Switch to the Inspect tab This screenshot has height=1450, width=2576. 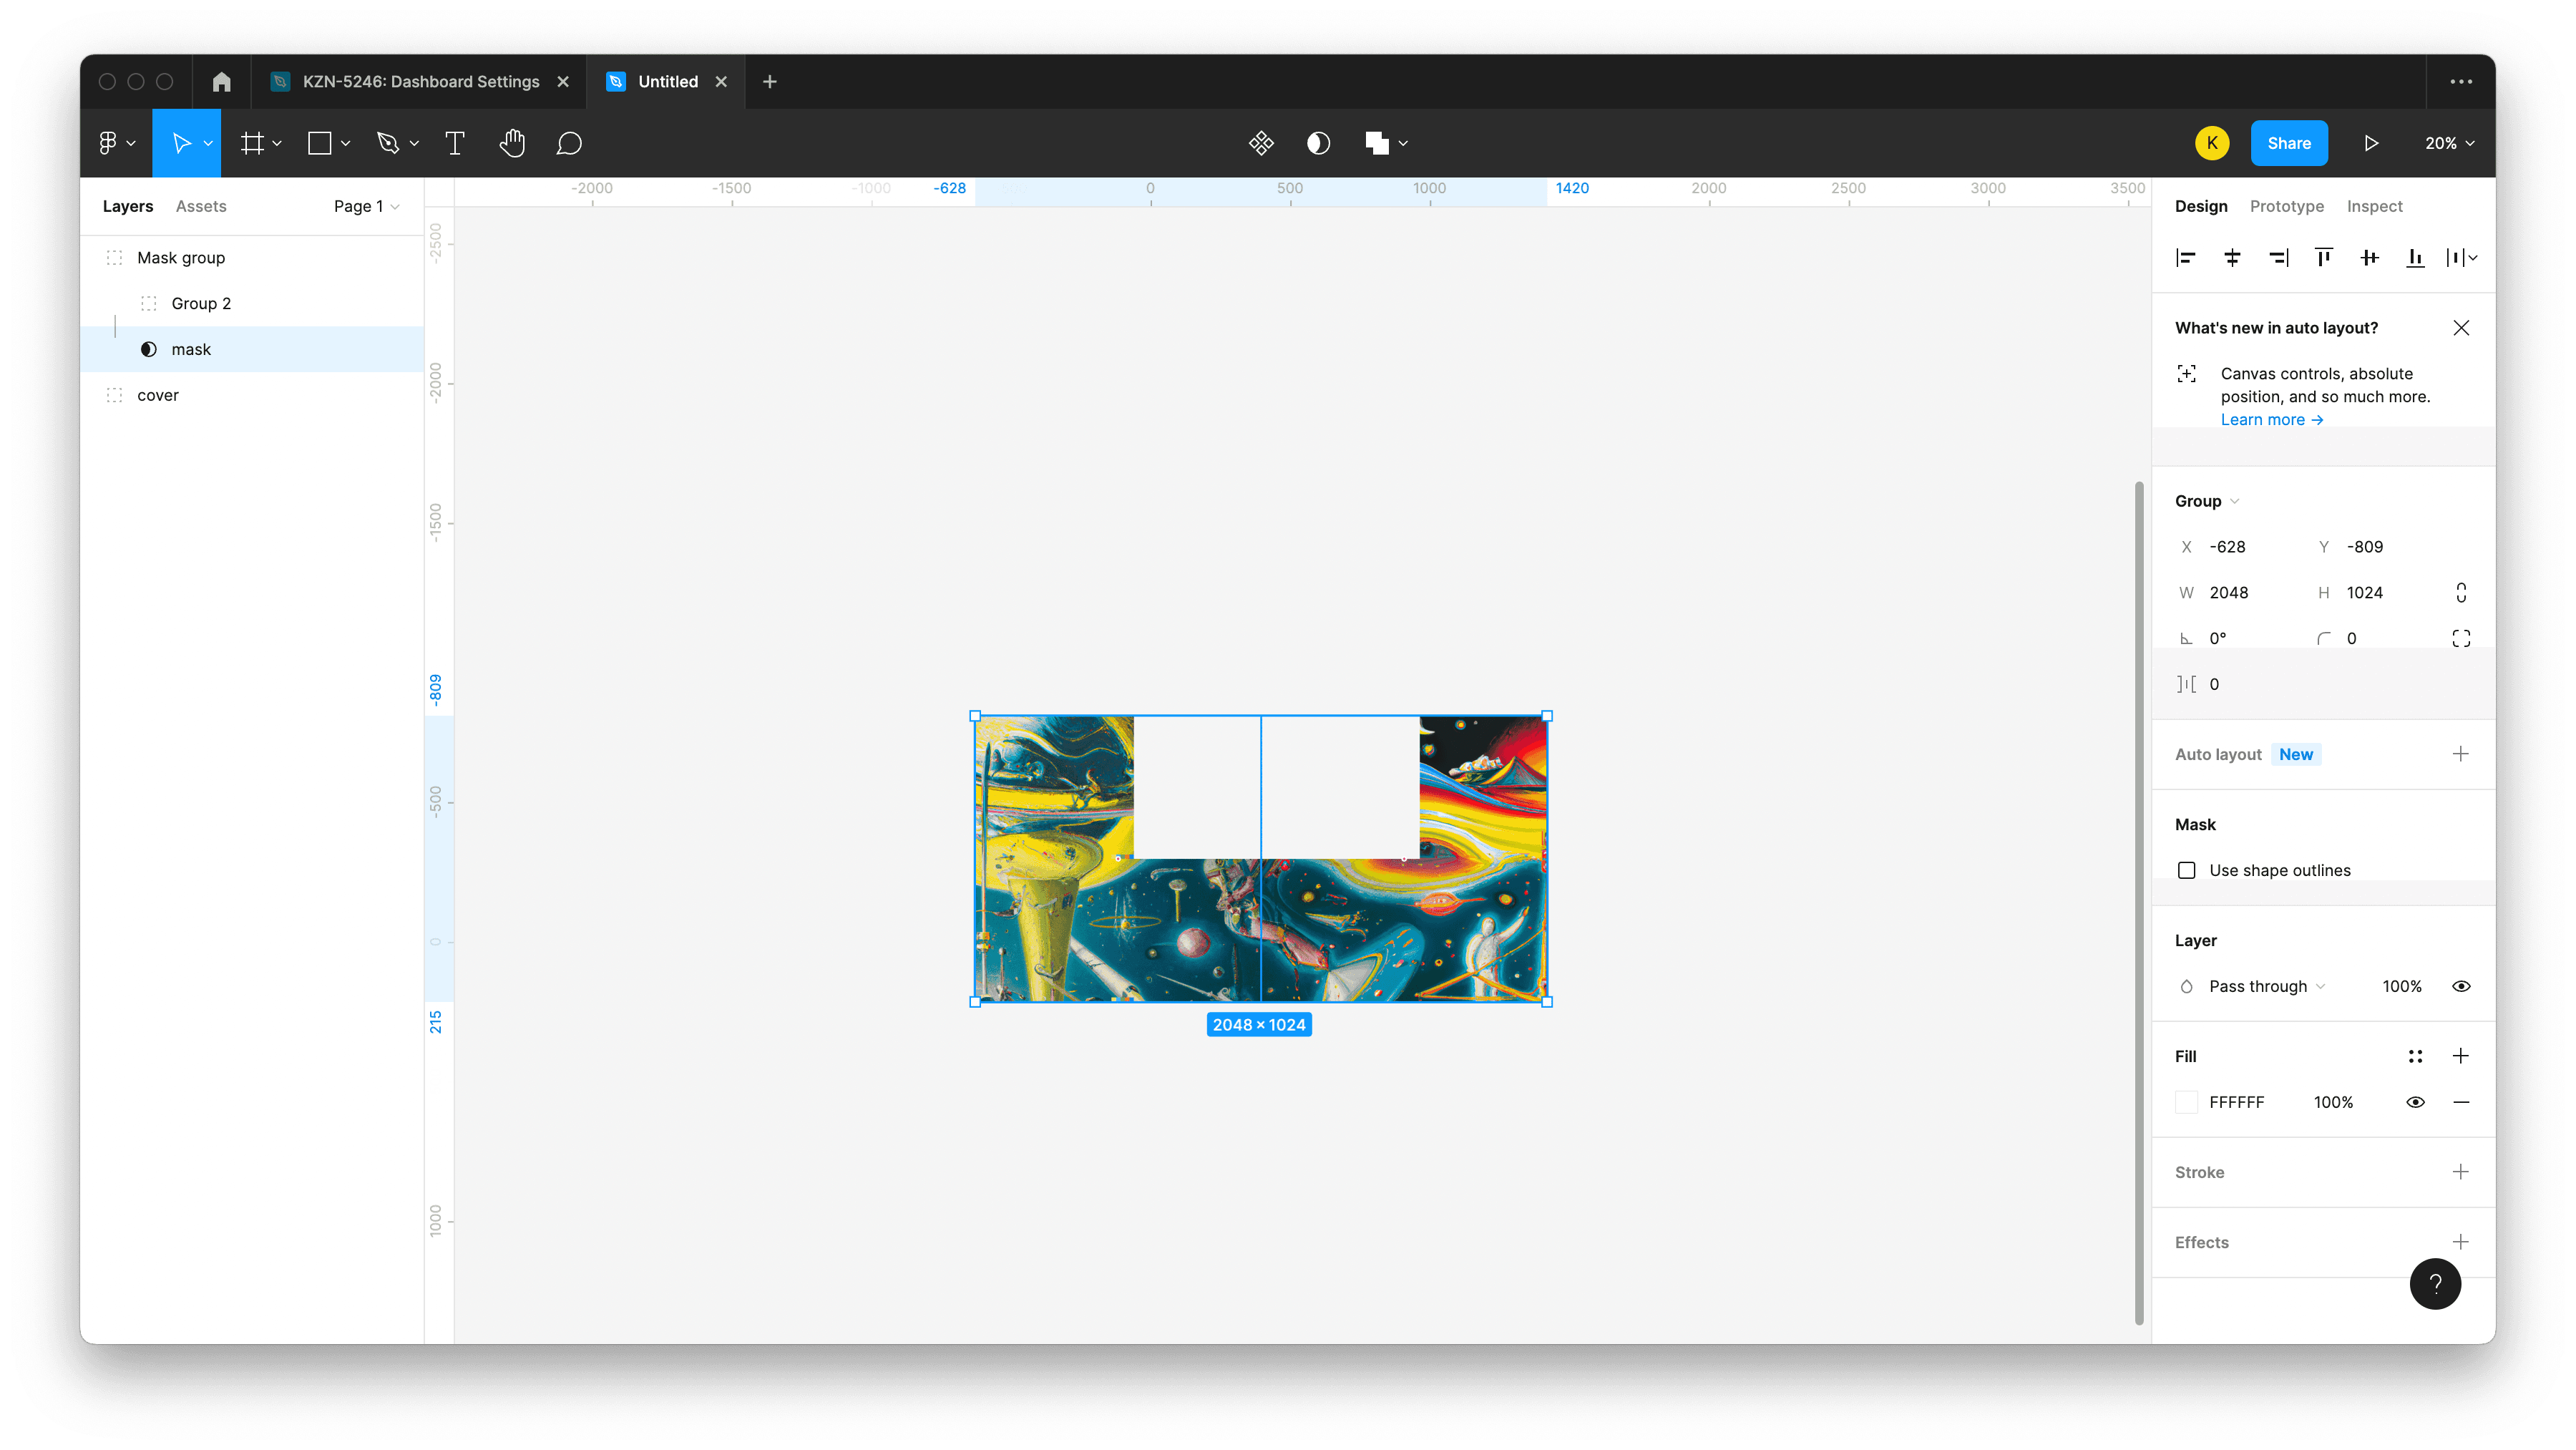(2374, 205)
